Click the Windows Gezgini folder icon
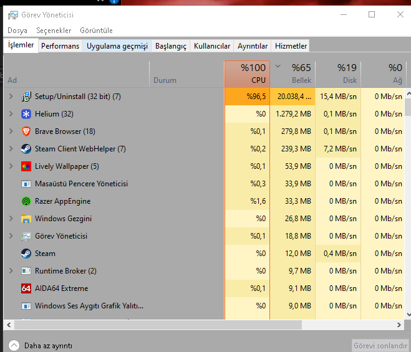411x352 pixels. pyautogui.click(x=26, y=219)
